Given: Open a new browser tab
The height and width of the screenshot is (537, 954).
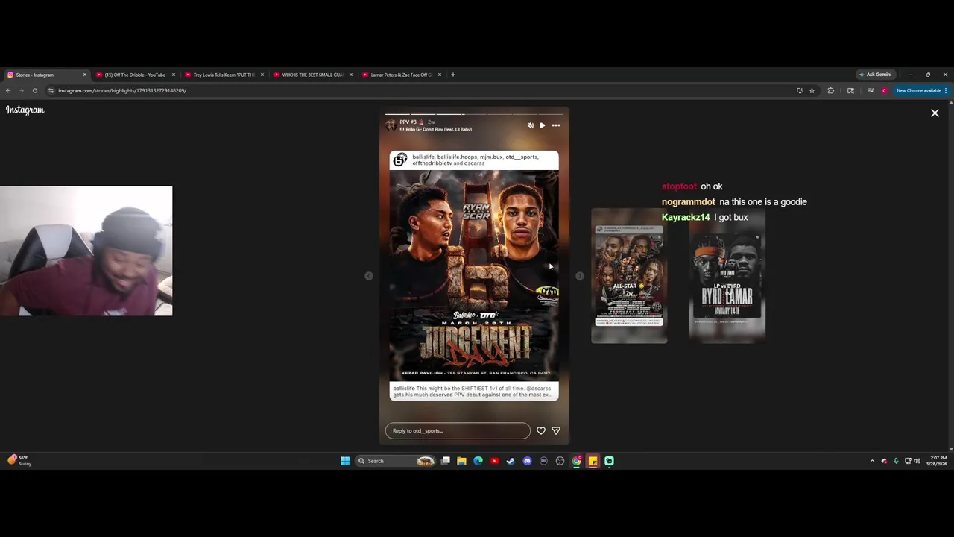Looking at the screenshot, I should click(452, 75).
